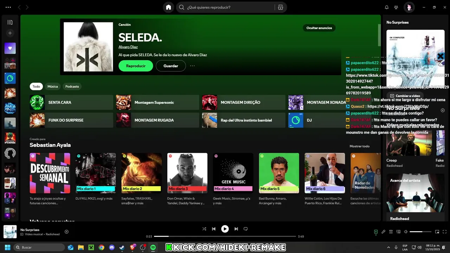The image size is (450, 253).
Task: Select the Música filter chip
Action: point(53,86)
